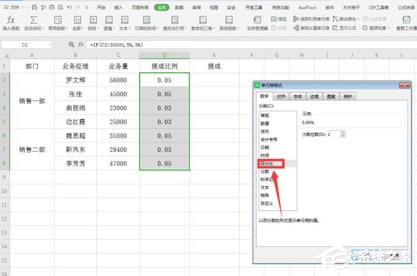Click the Save icon in quick access toolbar

coord(34,7)
